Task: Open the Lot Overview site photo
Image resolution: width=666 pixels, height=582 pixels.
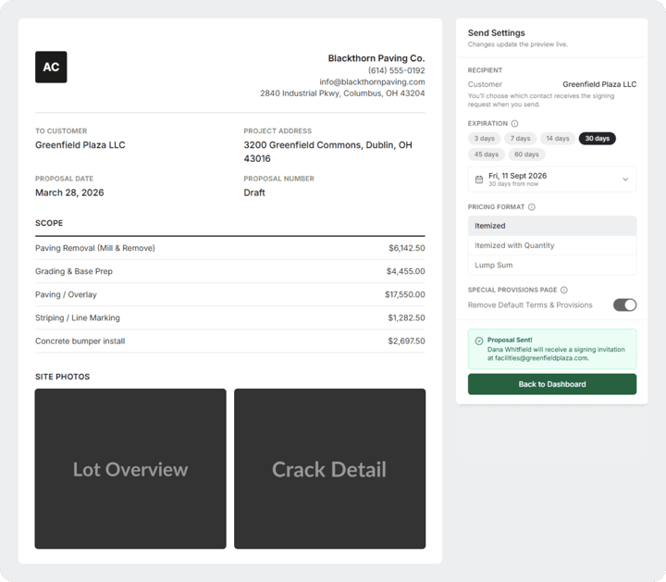Action: [x=130, y=468]
